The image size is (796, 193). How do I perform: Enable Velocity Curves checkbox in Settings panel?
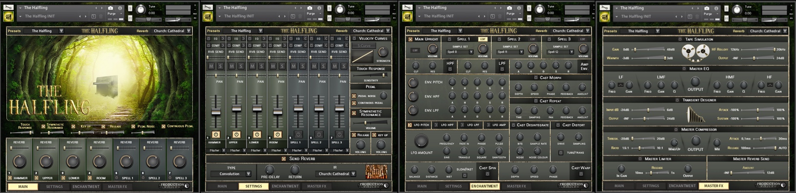[x=354, y=38]
